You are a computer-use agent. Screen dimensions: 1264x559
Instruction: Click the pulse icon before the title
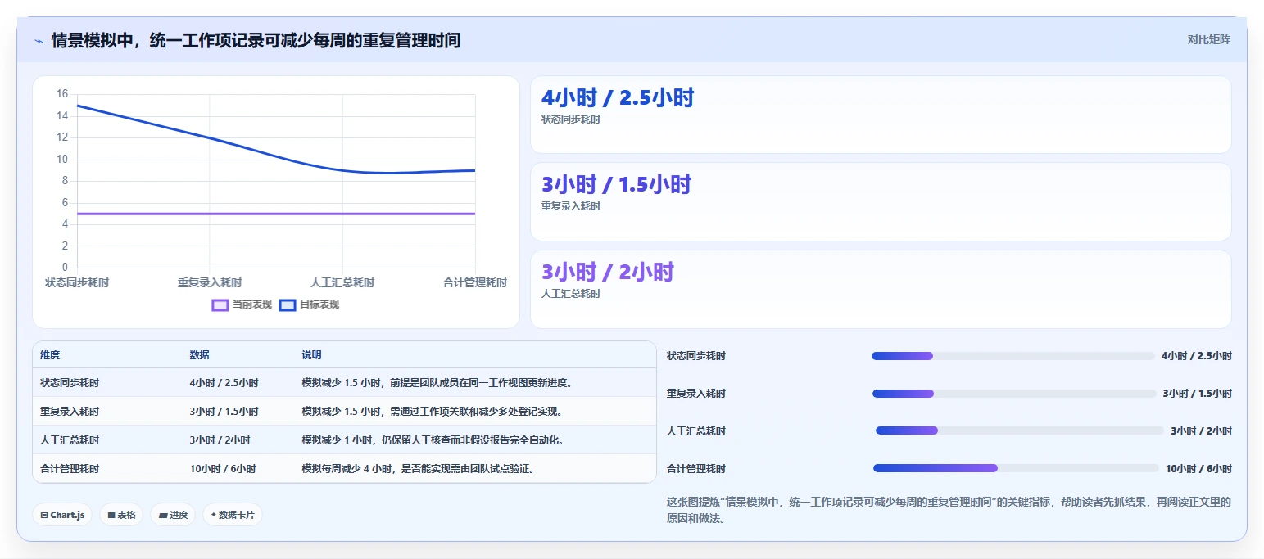(39, 40)
